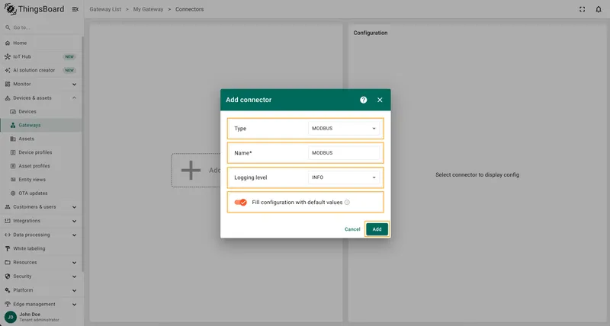Collapse the sidebar menu toggle icon
The height and width of the screenshot is (326, 610).
tap(75, 9)
